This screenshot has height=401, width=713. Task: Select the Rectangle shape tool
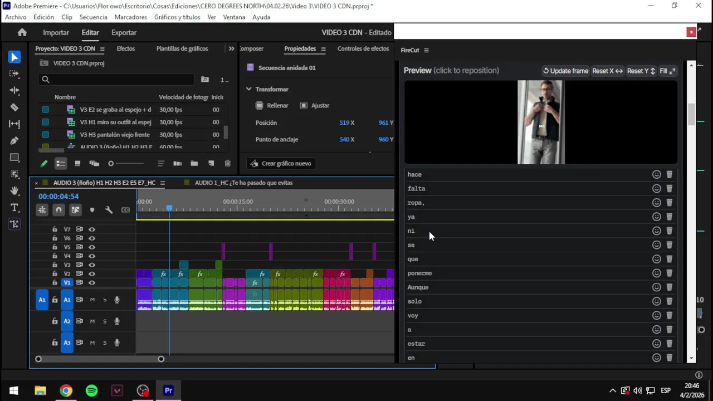pos(14,158)
